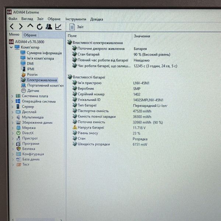Switch to the Обране sidebar tab

click(x=30, y=35)
